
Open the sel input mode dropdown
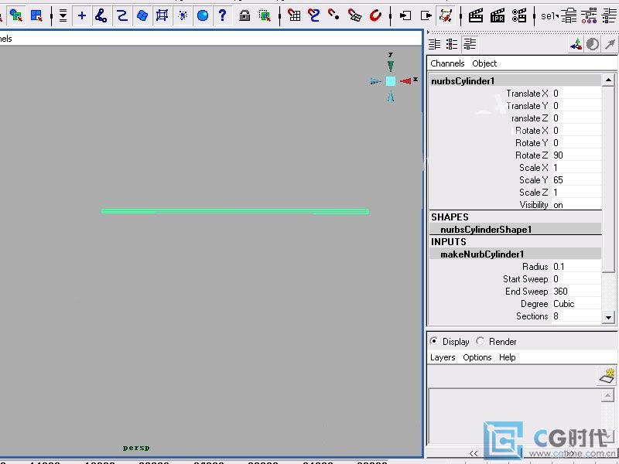[x=550, y=15]
